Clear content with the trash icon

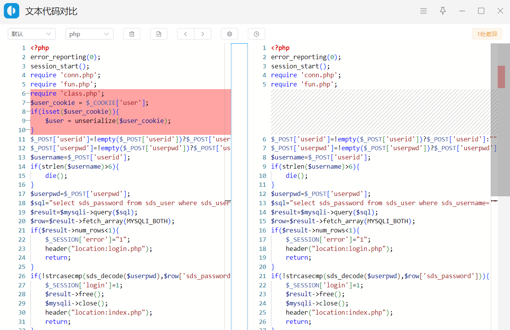pyautogui.click(x=132, y=34)
